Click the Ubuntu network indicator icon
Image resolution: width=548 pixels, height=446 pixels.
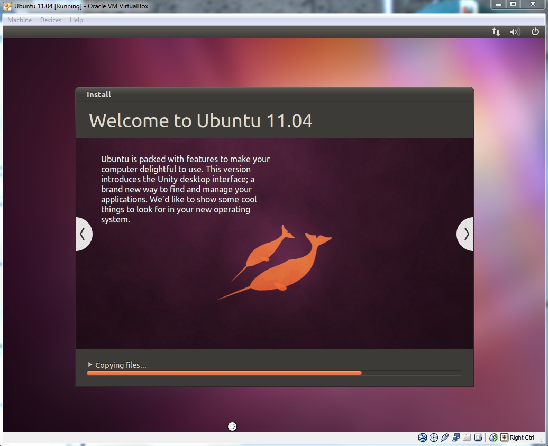click(x=496, y=32)
